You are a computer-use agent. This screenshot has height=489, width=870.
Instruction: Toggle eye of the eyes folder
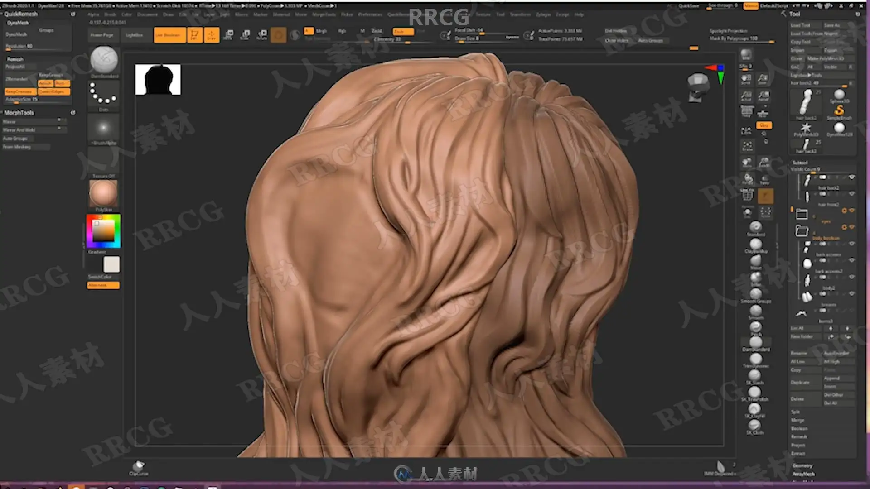[x=852, y=211]
